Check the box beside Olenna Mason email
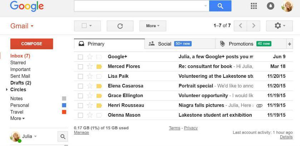 tap(80, 115)
